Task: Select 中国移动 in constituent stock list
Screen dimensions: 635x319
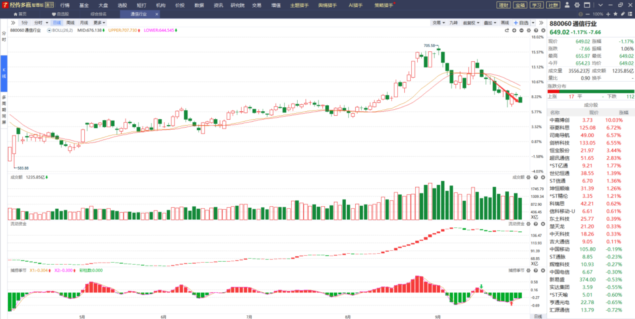Action: tap(559, 249)
